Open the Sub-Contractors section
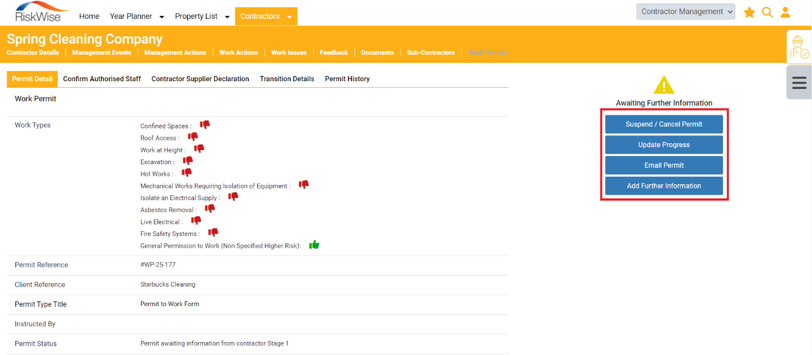The height and width of the screenshot is (355, 812). [x=431, y=52]
